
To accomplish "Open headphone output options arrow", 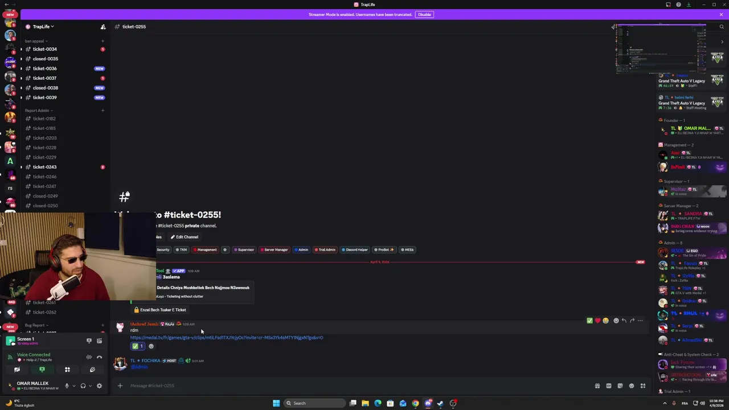I will pos(90,386).
